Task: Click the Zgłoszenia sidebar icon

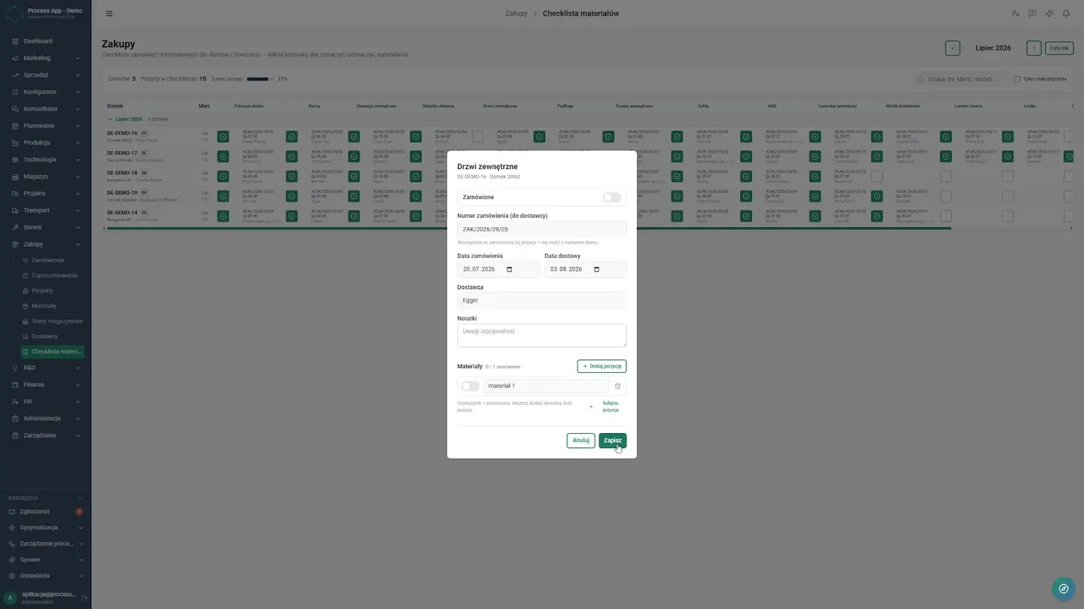Action: [x=12, y=511]
